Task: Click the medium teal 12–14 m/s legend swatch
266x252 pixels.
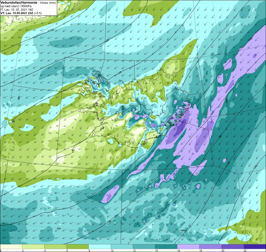Action: pyautogui.click(x=144, y=246)
